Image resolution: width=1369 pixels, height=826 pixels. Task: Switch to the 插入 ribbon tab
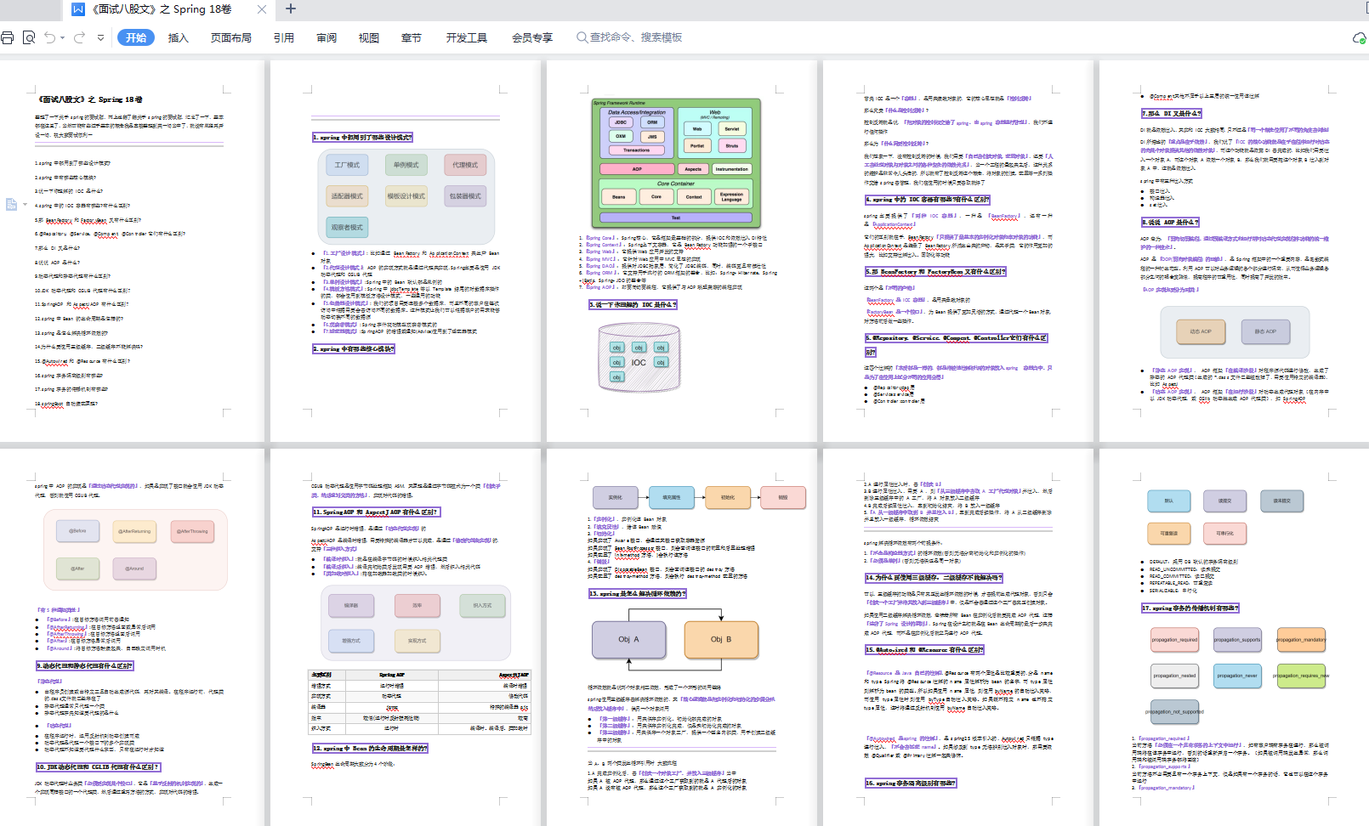[x=178, y=37]
